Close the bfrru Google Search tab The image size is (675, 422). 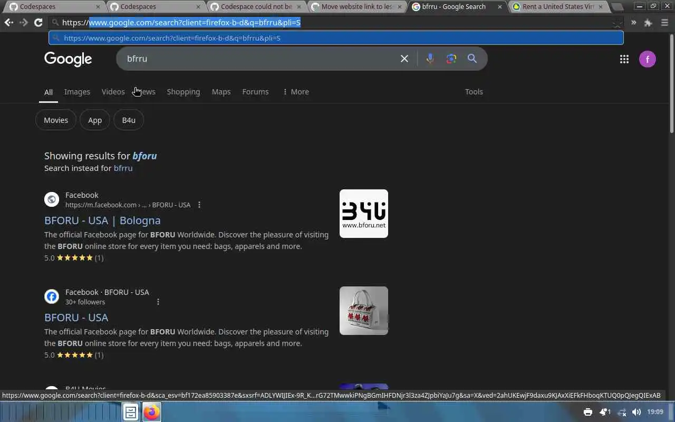point(500,7)
